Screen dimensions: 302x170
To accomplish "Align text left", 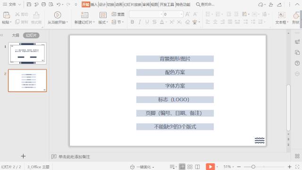I will click(208, 22).
